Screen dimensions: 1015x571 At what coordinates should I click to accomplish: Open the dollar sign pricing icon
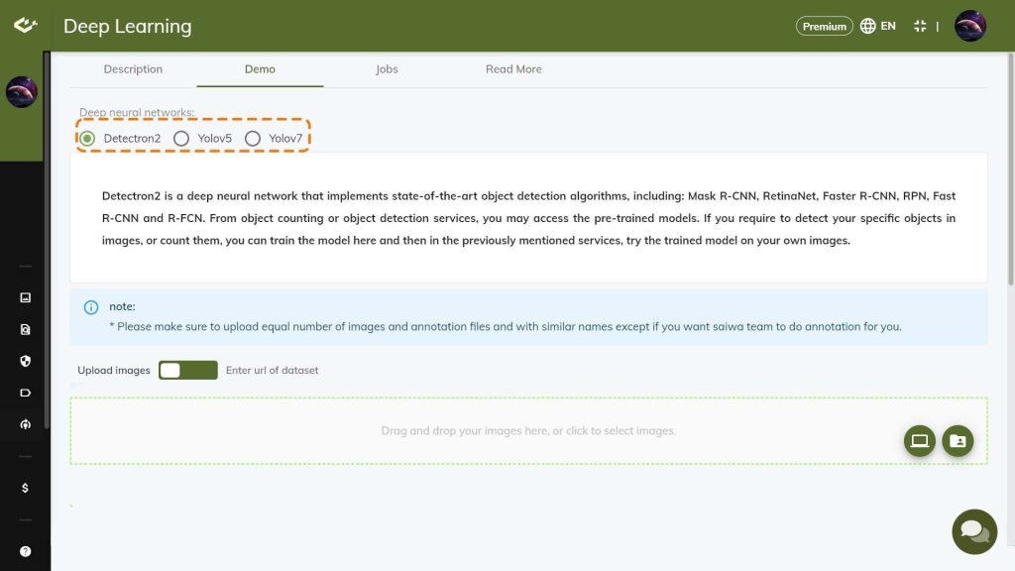(x=25, y=488)
